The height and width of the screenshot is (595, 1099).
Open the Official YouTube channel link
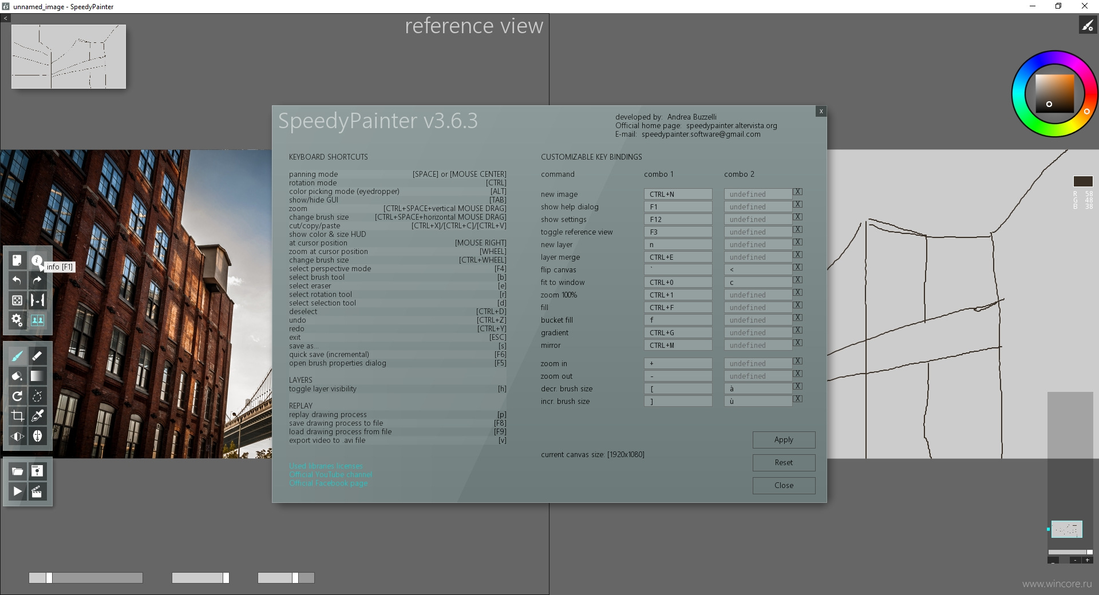[x=330, y=474]
